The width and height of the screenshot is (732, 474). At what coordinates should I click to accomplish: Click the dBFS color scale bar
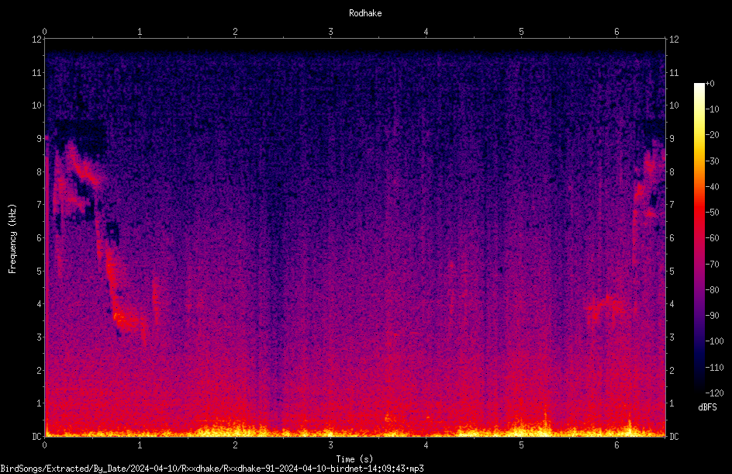tap(699, 237)
